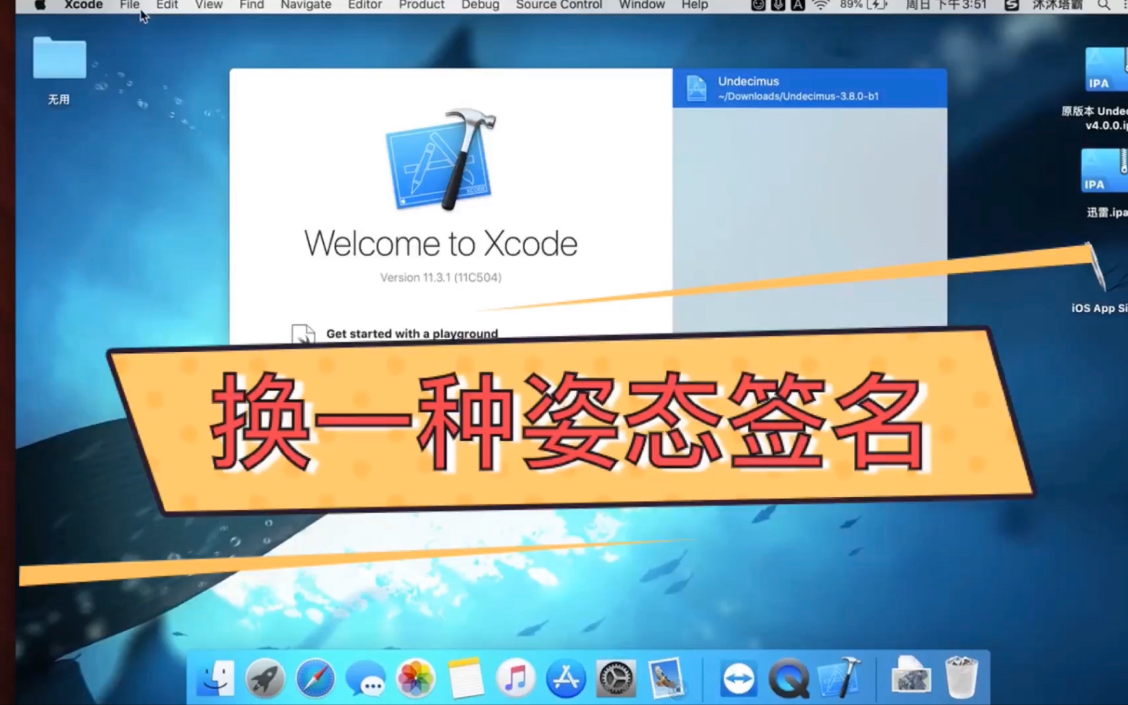Open Finder from the Dock
This screenshot has width=1128, height=705.
pyautogui.click(x=215, y=678)
